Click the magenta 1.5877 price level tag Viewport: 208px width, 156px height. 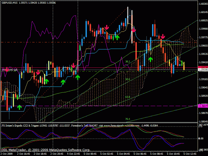coord(203,106)
